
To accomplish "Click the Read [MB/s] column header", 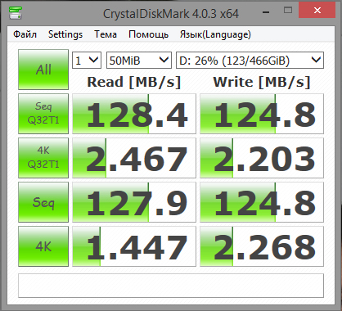I will (x=134, y=82).
